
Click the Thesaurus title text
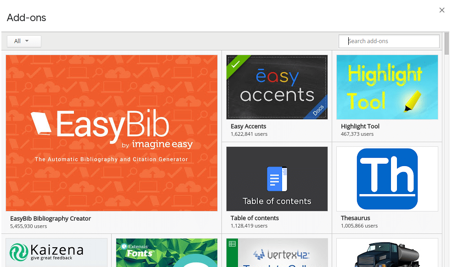(355, 218)
